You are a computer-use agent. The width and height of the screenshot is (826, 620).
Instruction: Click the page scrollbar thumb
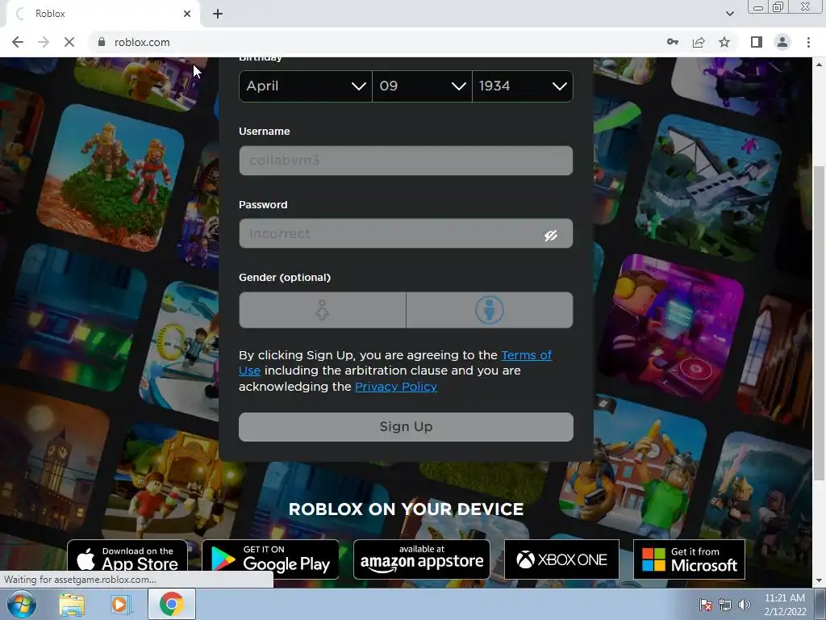pyautogui.click(x=820, y=323)
